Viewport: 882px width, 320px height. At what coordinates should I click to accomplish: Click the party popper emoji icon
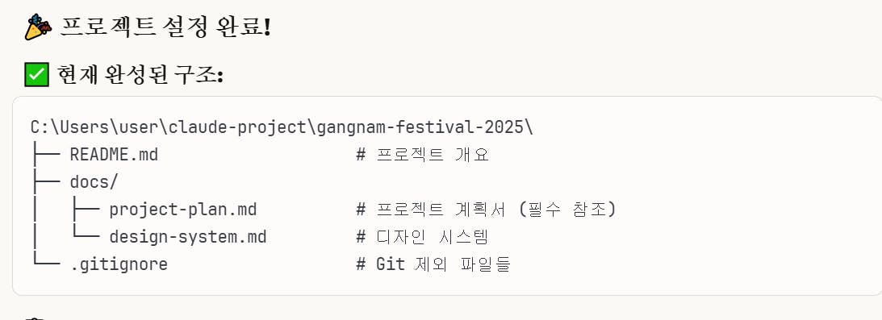tap(38, 27)
